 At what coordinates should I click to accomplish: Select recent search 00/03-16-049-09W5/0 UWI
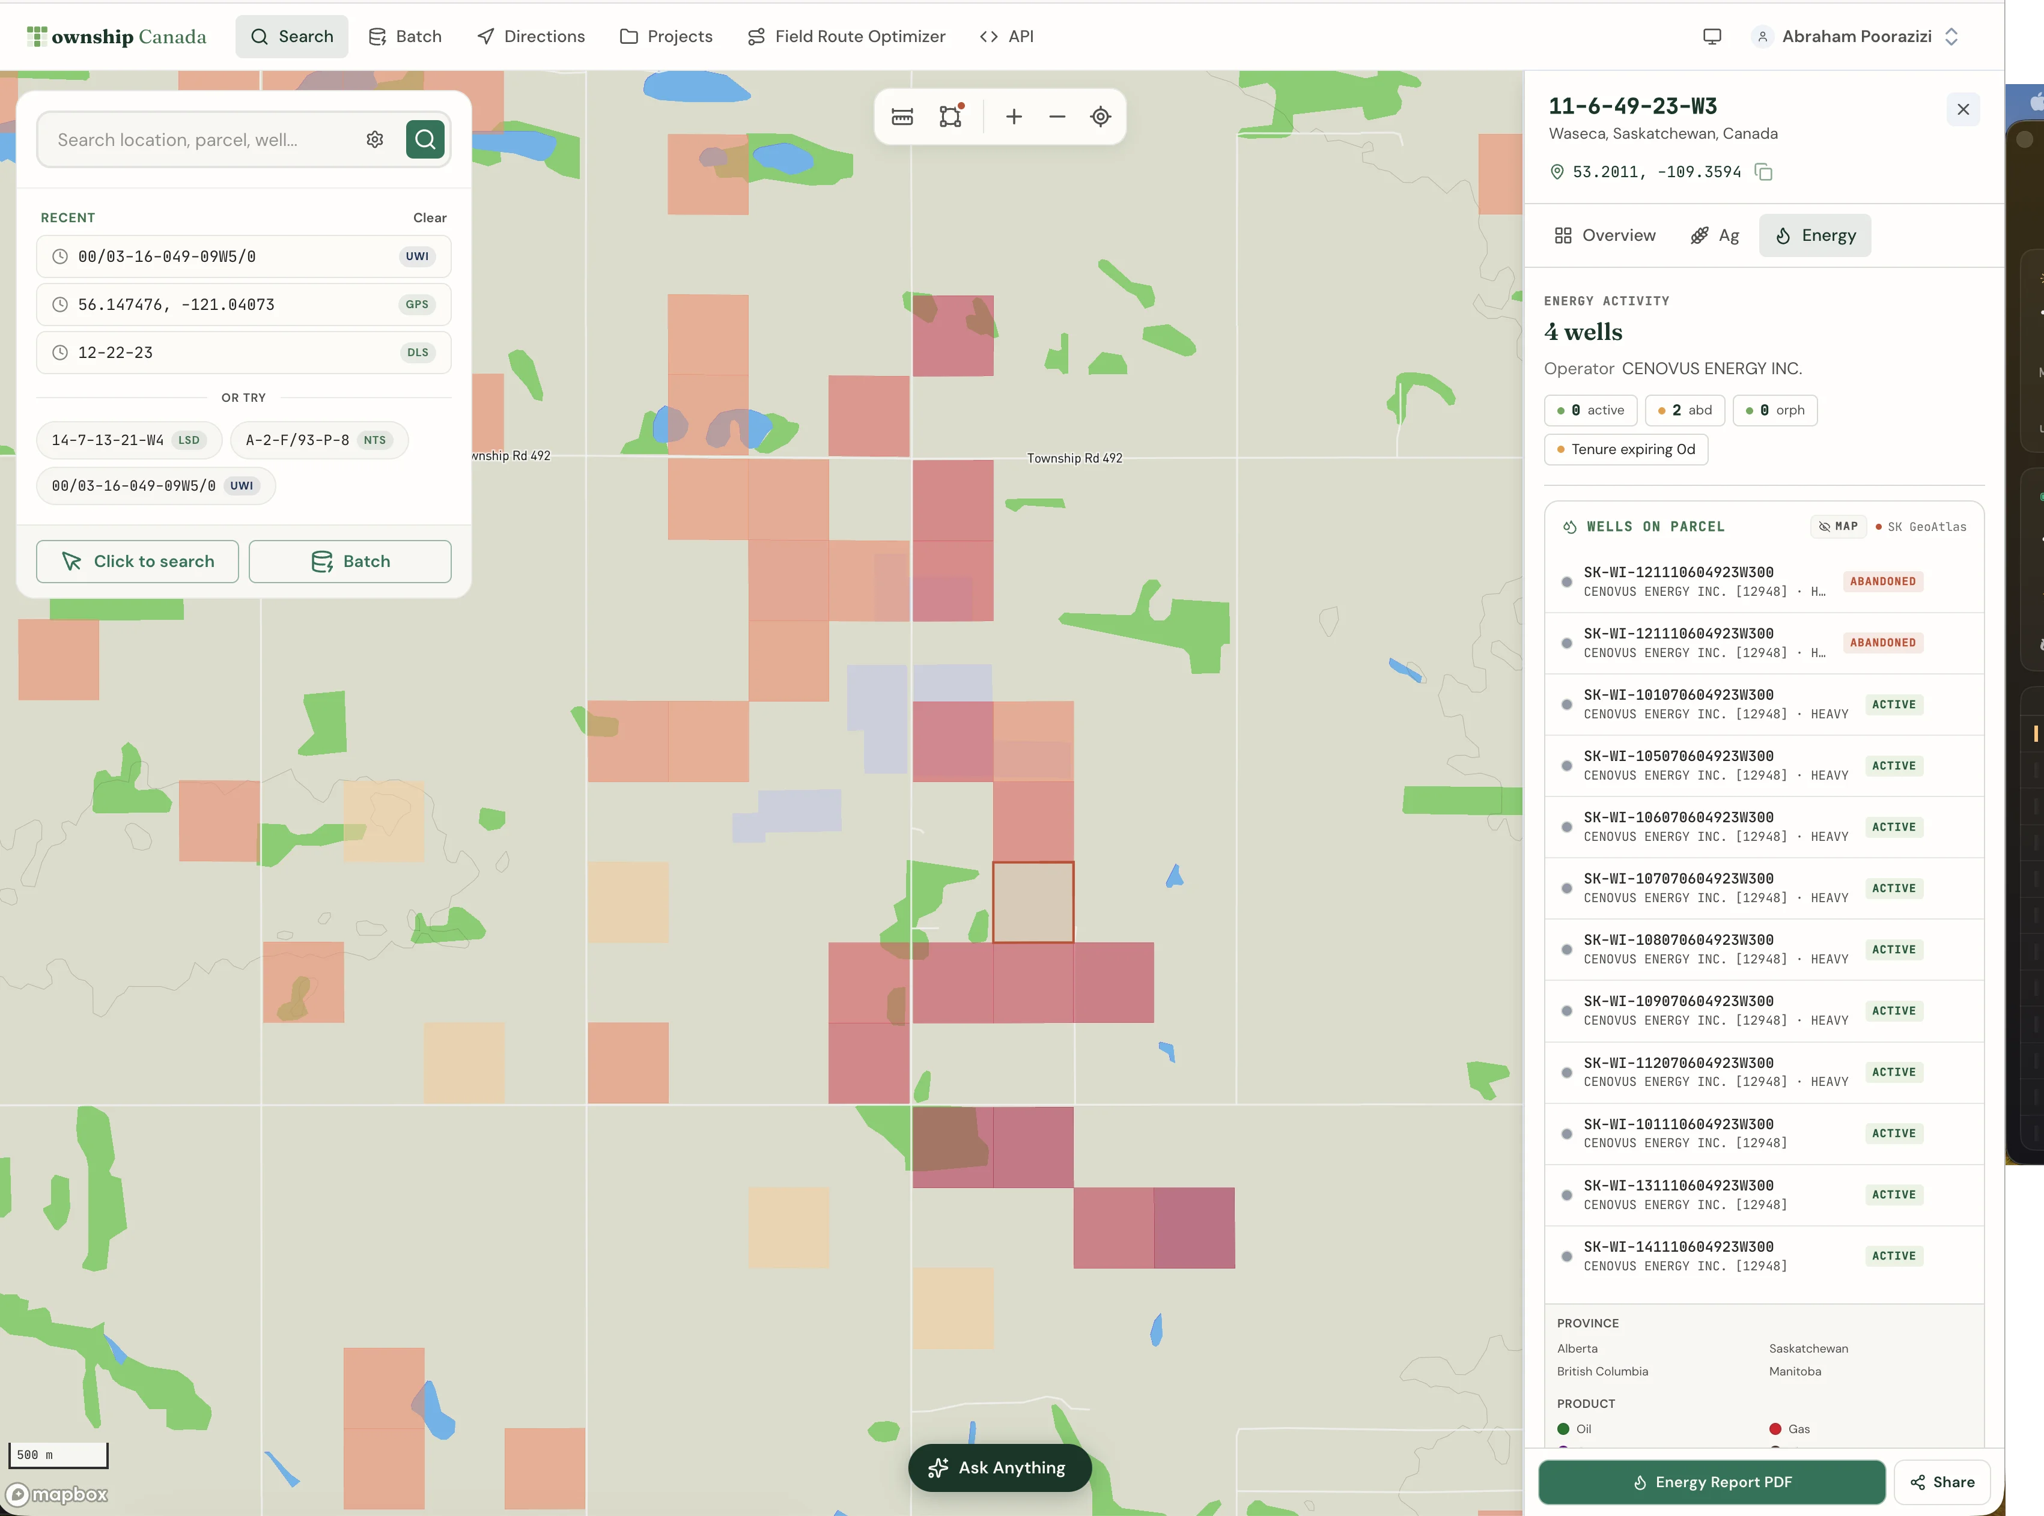click(x=244, y=257)
